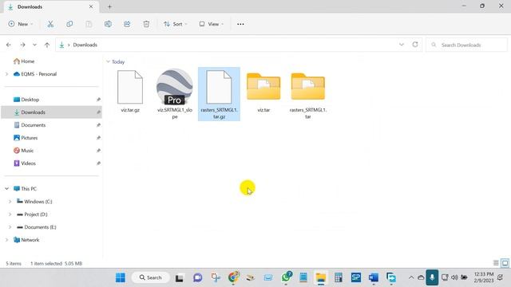This screenshot has height=287, width=511.
Task: Open address bar history dropdown
Action: [402, 45]
